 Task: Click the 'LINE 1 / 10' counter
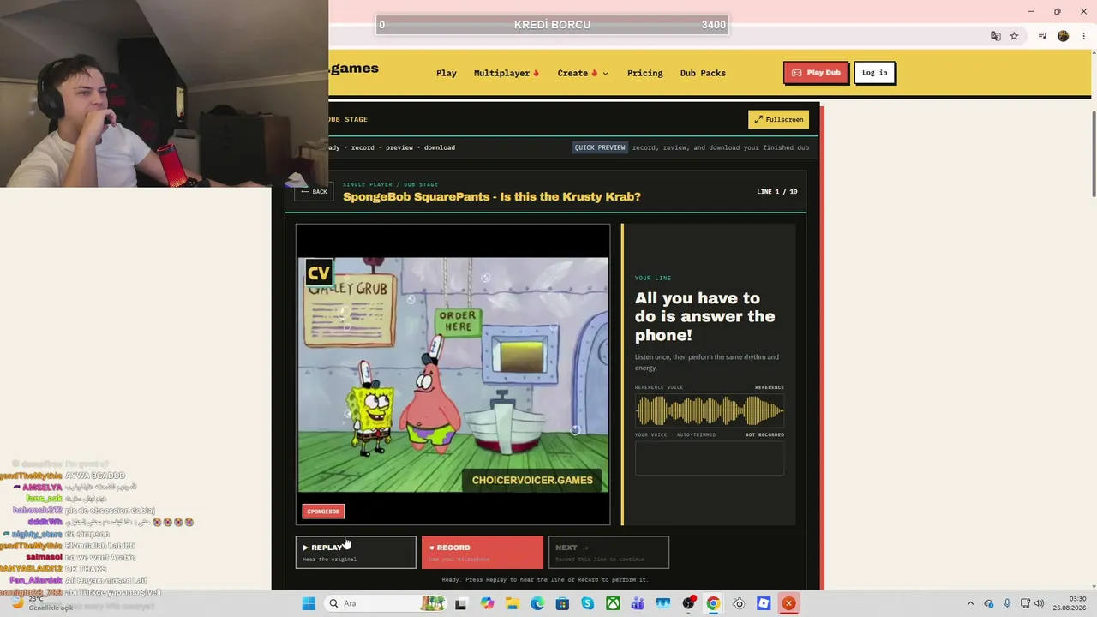pos(777,192)
